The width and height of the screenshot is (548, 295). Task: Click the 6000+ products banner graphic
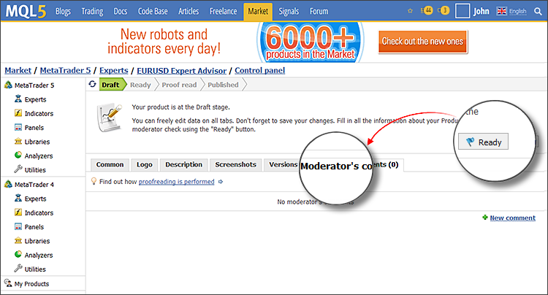tap(311, 42)
